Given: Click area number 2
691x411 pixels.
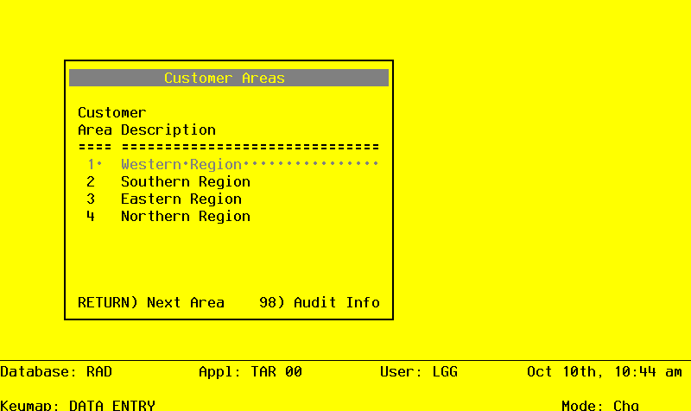Looking at the screenshot, I should click(x=91, y=181).
